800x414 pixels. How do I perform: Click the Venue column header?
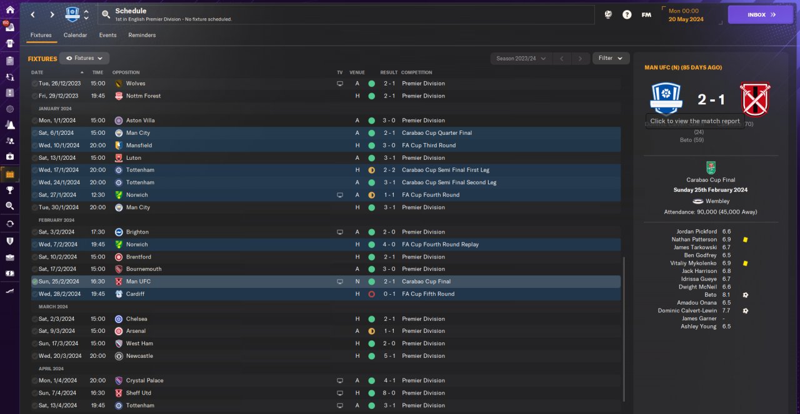pos(357,72)
